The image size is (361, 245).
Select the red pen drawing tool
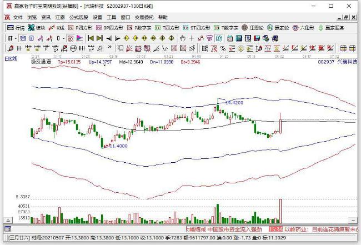point(11,48)
